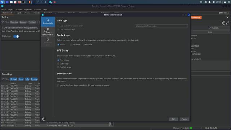Select Live passive crawl radio button
Image resolution: width=231 pixels, height=130 pixels.
[x=58, y=29]
